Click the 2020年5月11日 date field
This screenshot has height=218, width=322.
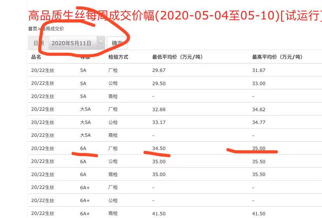click(72, 43)
